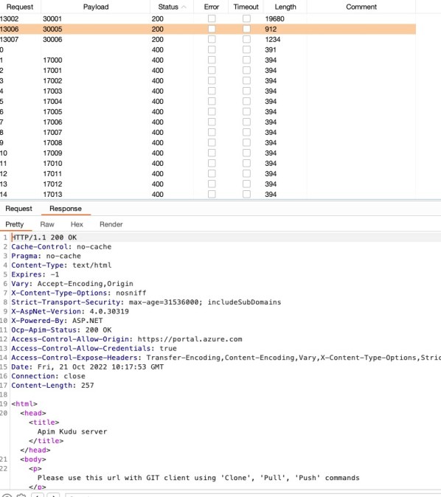
Task: Click the help icon beside search bar
Action: (7, 496)
